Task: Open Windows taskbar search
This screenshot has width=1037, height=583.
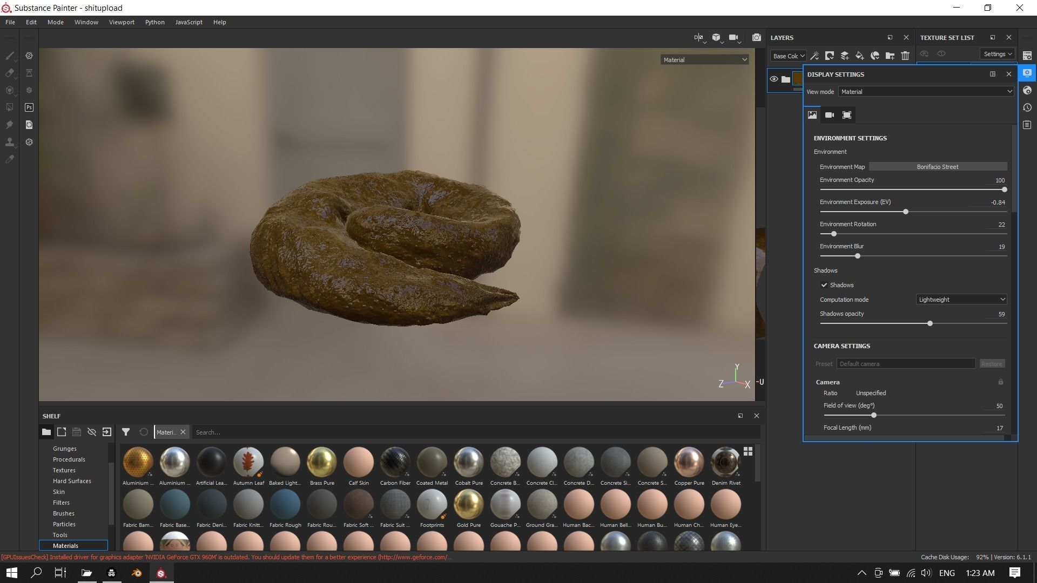Action: [x=36, y=573]
